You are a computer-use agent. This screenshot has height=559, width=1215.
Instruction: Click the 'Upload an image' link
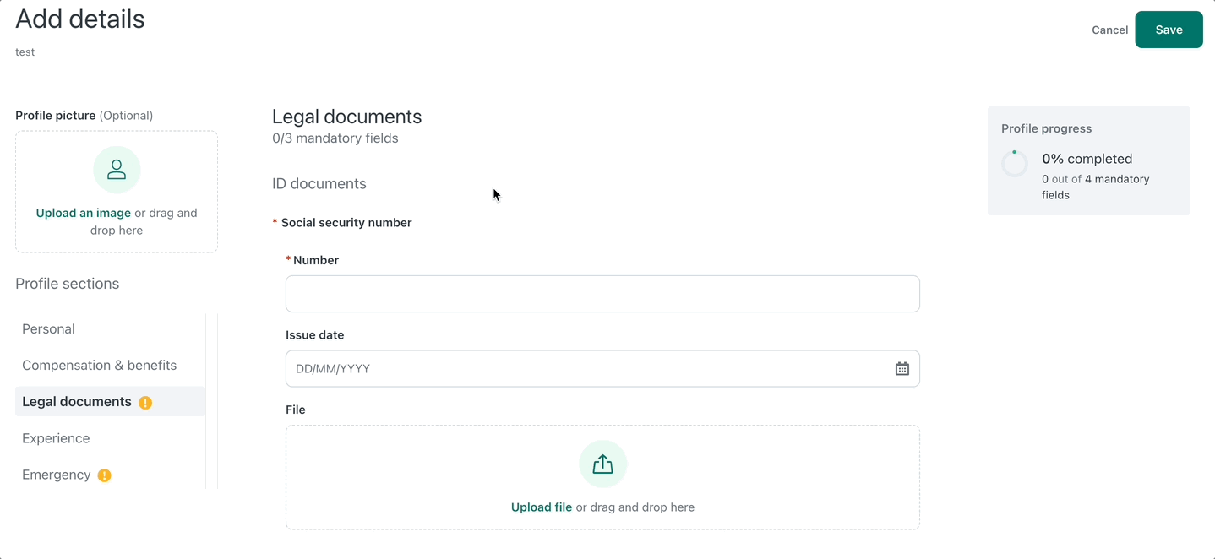83,213
